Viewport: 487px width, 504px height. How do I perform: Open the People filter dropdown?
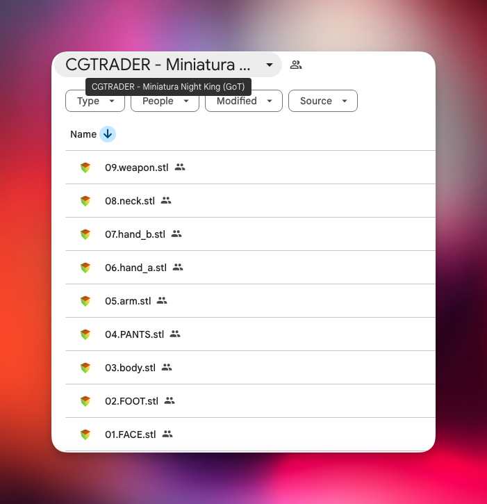point(165,101)
